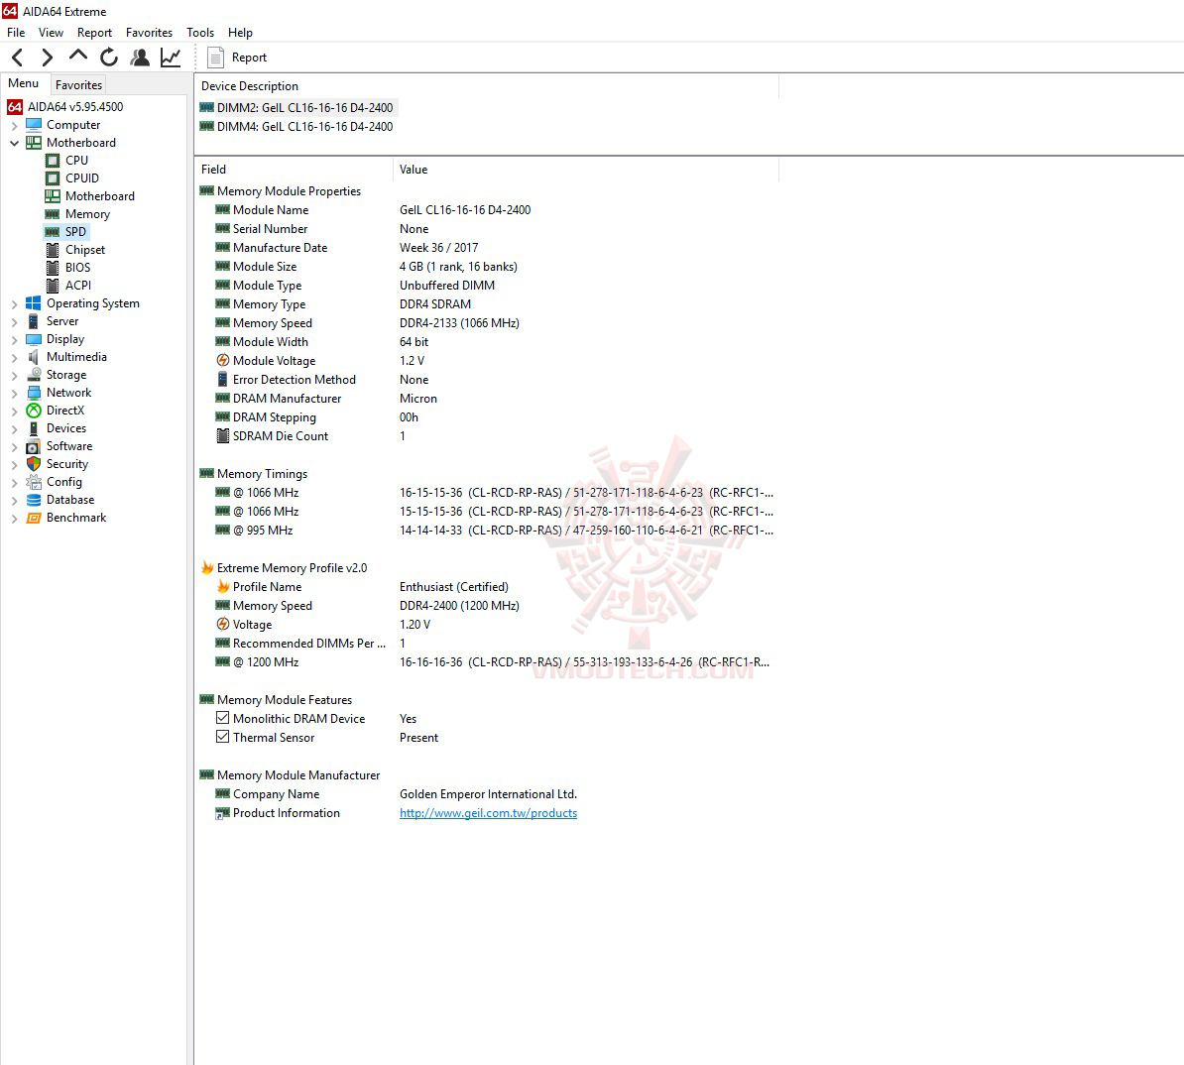Open the graph chart icon in the toolbar
1184x1065 pixels.
pos(171,58)
